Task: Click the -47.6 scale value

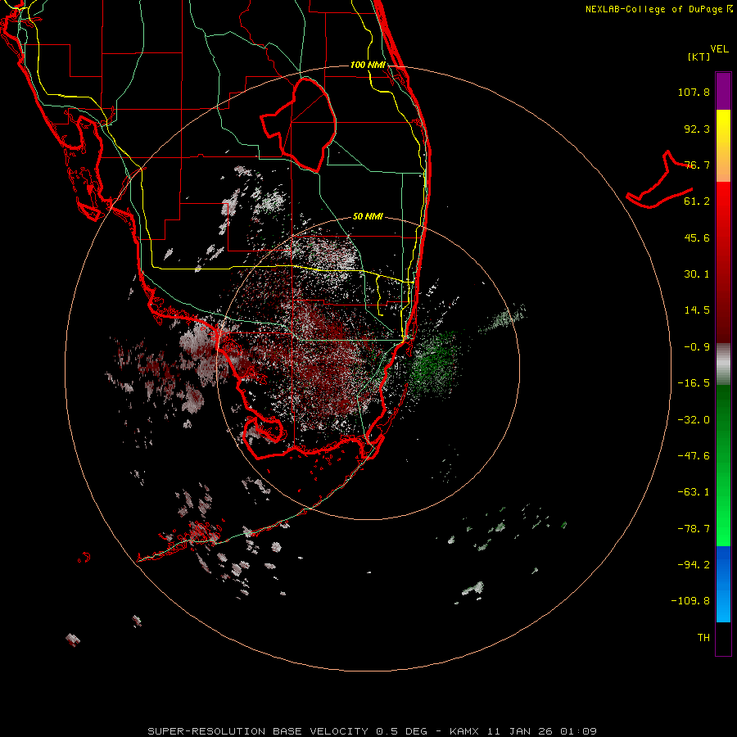Action: click(694, 456)
